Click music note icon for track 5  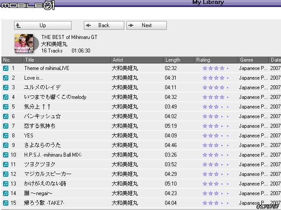(x=6, y=107)
